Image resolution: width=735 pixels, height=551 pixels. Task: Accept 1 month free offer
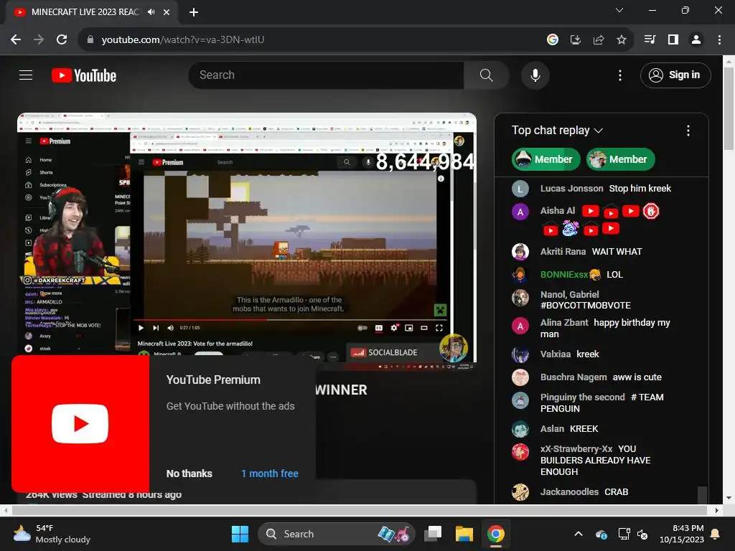(270, 474)
